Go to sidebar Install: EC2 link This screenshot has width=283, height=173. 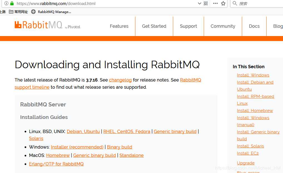248,153
